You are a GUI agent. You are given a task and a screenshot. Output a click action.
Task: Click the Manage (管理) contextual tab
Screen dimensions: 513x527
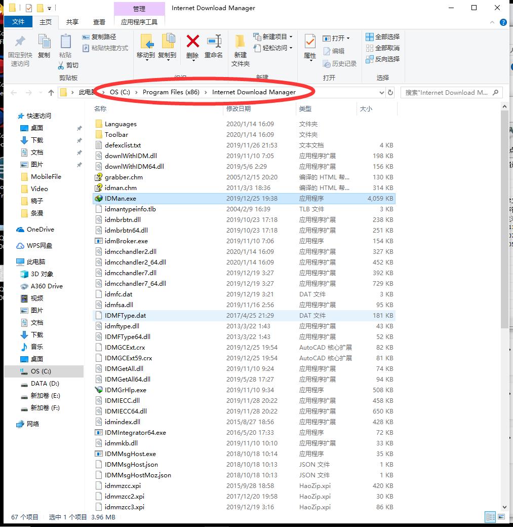coord(139,9)
